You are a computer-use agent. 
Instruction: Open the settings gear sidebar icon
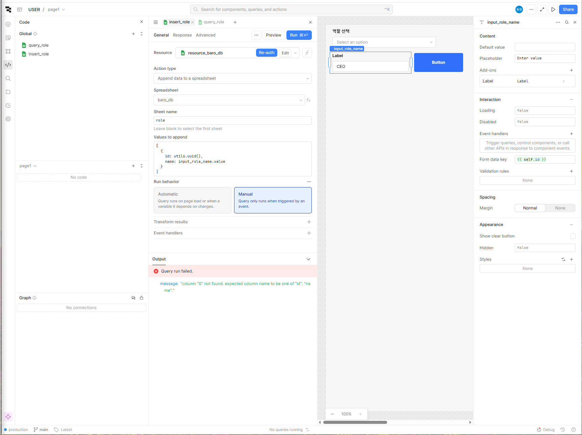pos(8,119)
